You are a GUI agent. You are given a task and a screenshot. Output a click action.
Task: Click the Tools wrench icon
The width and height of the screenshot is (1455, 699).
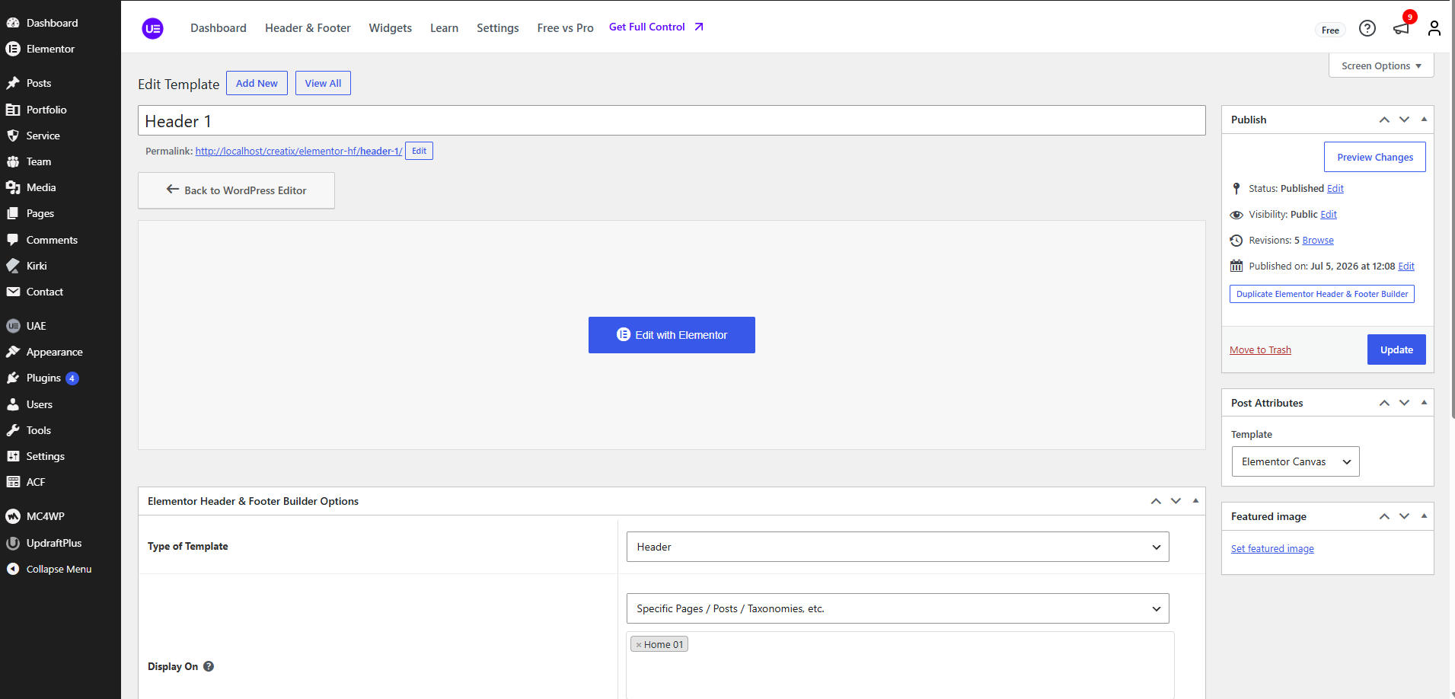13,430
